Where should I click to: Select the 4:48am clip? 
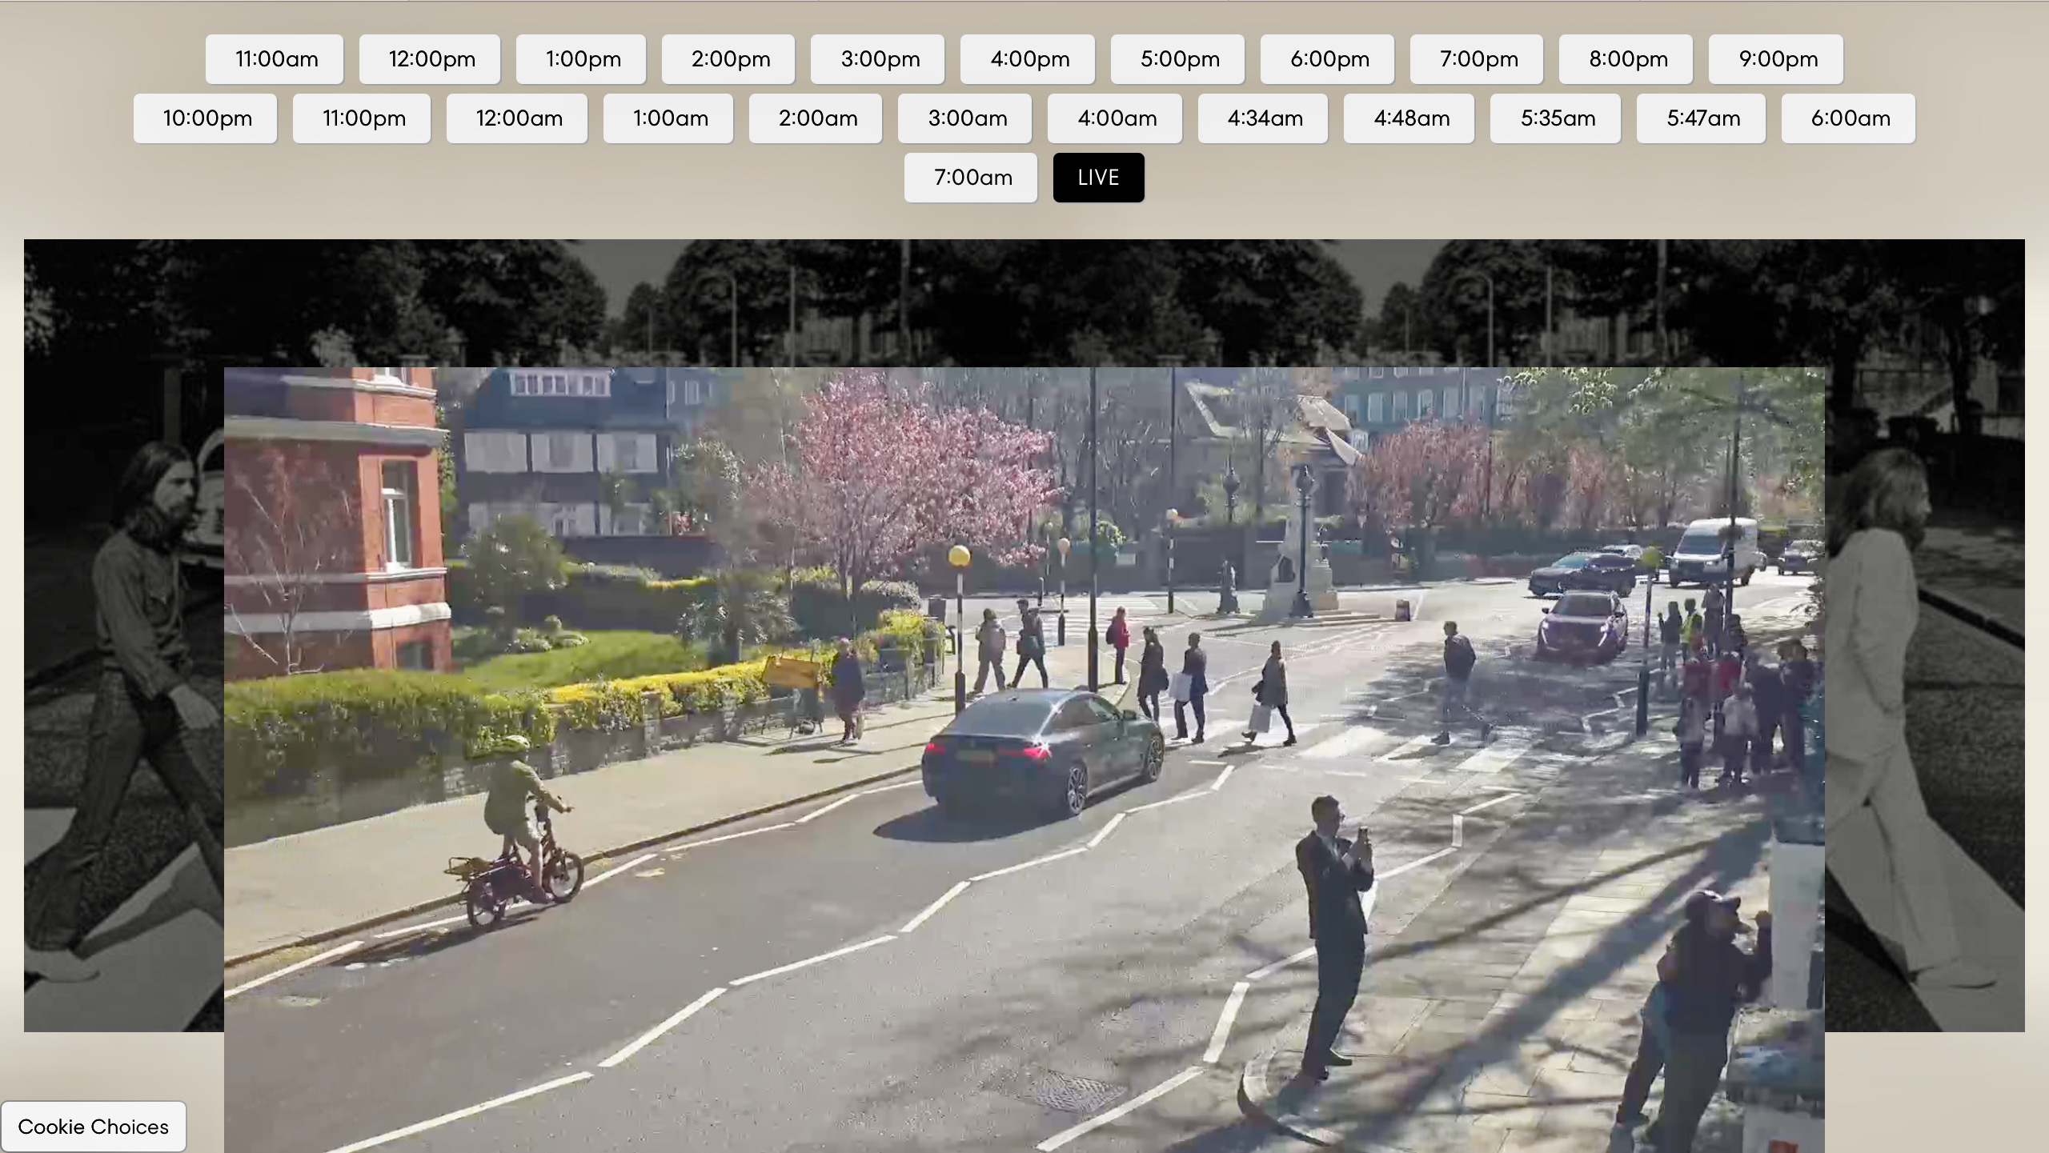[x=1409, y=118]
